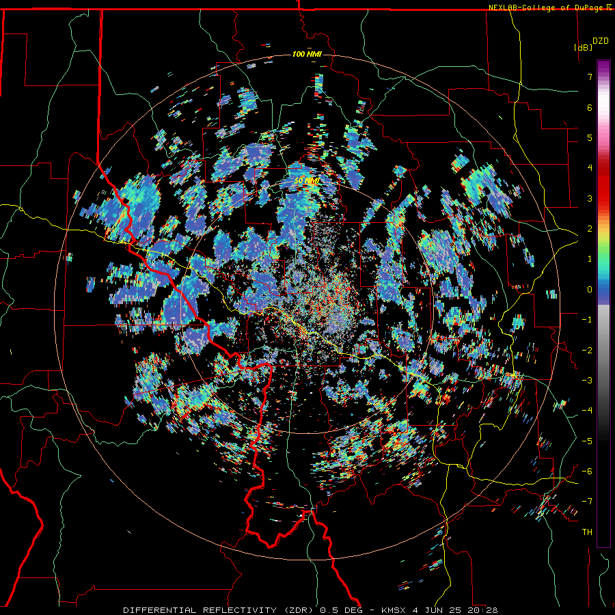The height and width of the screenshot is (615, 615).
Task: Click the 1 value on color scale
Action: [x=590, y=259]
